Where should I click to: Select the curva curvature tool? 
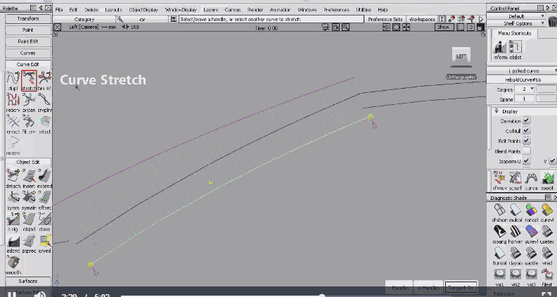tap(531, 180)
